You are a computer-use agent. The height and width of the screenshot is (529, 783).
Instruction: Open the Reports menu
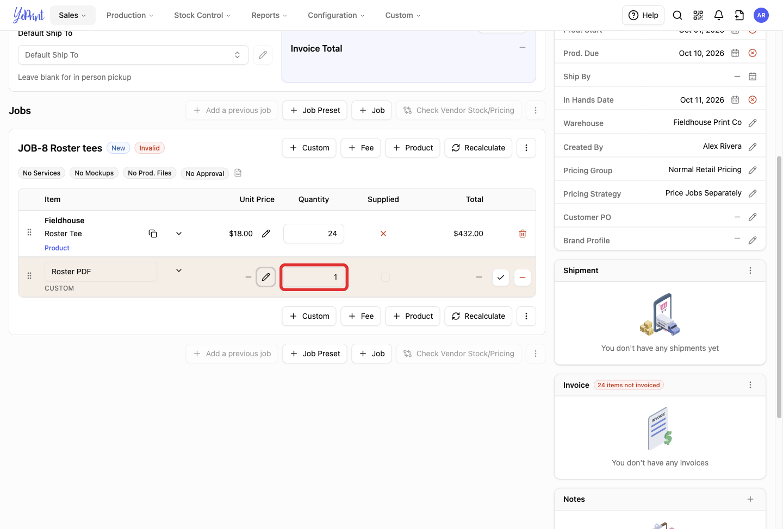pyautogui.click(x=269, y=15)
